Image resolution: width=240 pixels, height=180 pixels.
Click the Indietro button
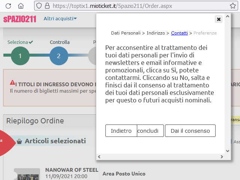click(121, 131)
